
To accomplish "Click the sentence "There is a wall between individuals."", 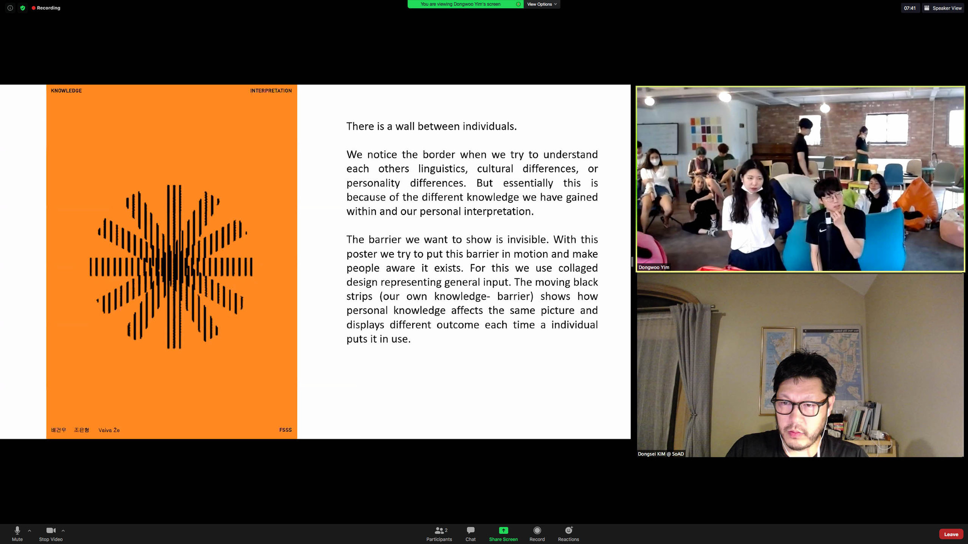I will point(431,126).
